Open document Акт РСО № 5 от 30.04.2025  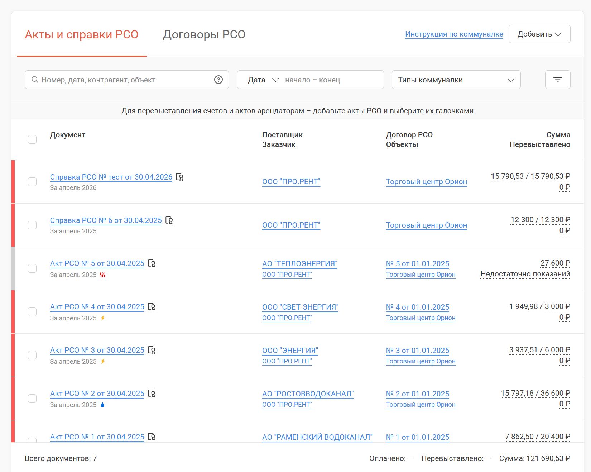click(97, 263)
